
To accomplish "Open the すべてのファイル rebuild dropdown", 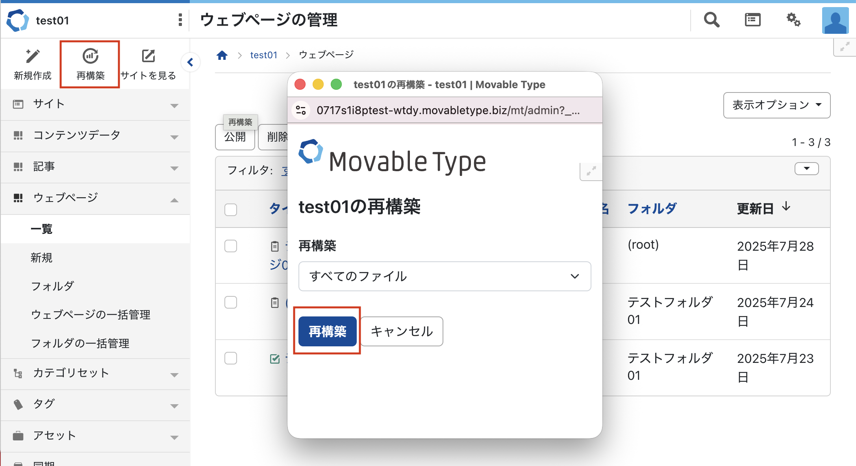I will [x=445, y=276].
